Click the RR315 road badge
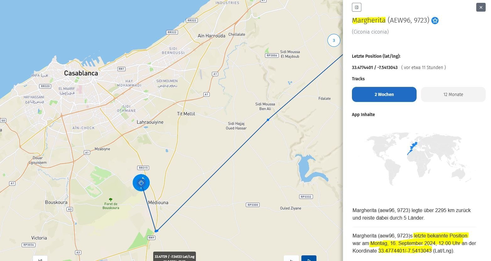Screen dimensions: 491x261 coord(143,168)
